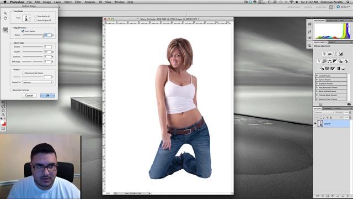Open the File menu

click(x=29, y=2)
